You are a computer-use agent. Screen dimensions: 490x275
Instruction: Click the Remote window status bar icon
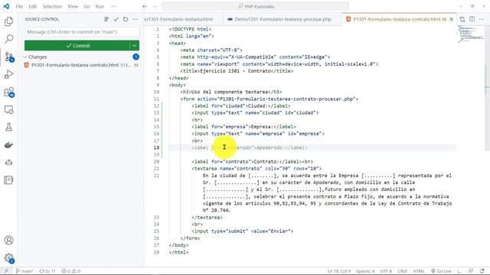click(6, 271)
